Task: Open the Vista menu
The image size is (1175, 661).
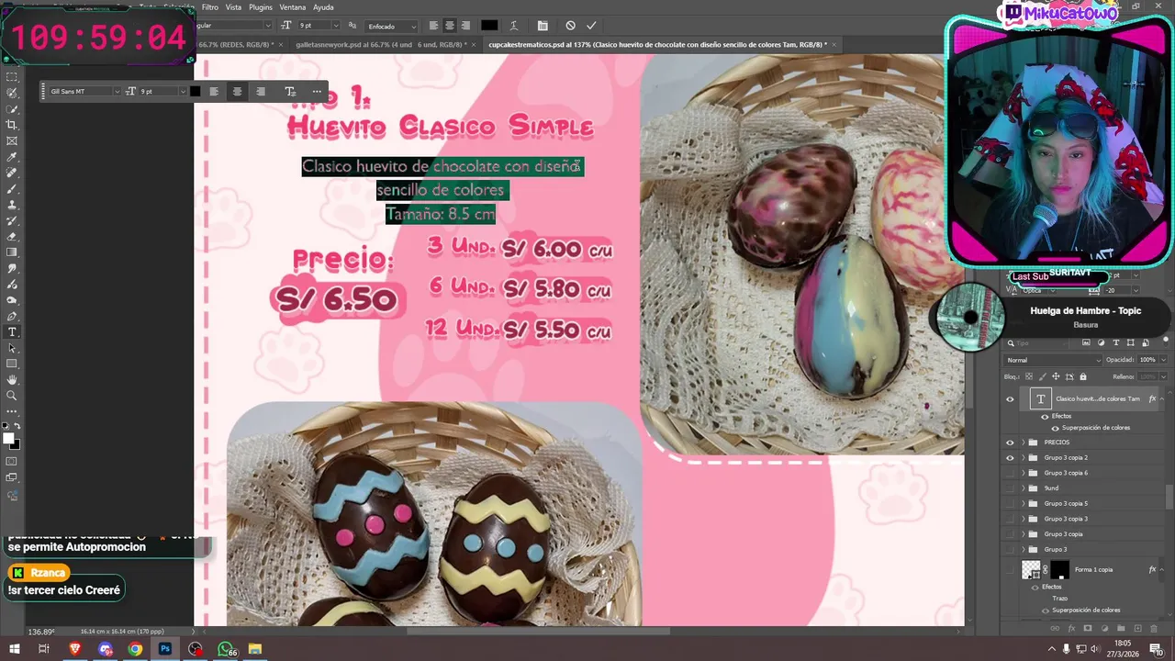Action: (233, 7)
